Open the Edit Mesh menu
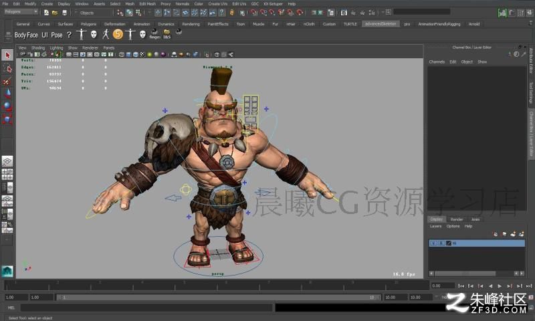Screen dimensions: 535x321 tap(147, 4)
